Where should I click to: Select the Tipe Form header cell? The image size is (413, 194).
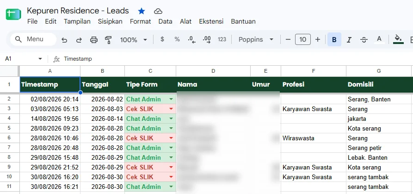click(x=150, y=85)
